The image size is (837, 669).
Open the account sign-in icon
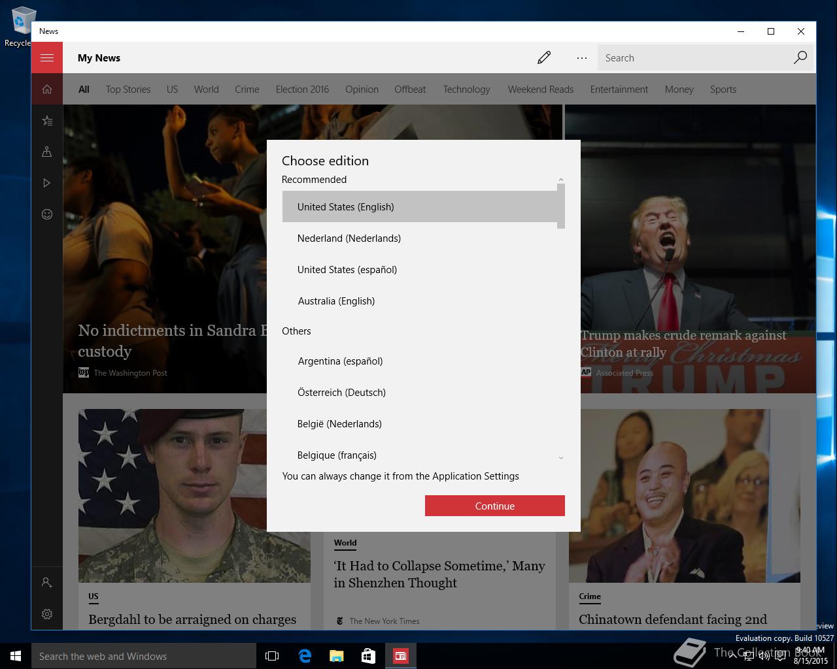[47, 582]
